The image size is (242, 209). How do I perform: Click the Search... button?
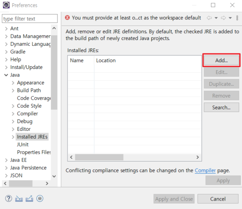pos(221,107)
